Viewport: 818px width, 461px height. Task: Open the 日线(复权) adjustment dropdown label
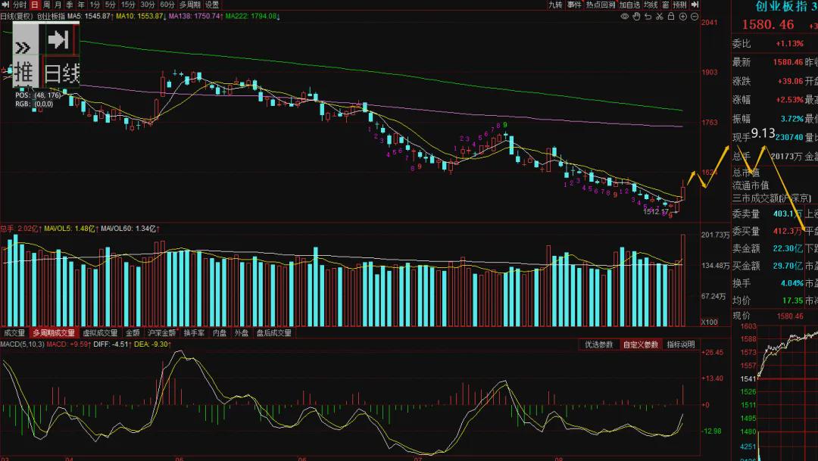click(16, 16)
